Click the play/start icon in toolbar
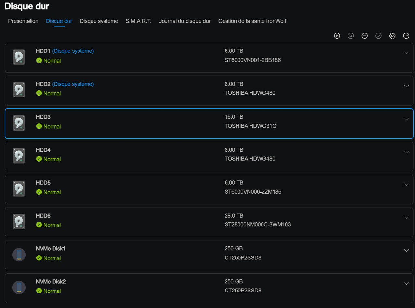The image size is (415, 308). pos(337,36)
